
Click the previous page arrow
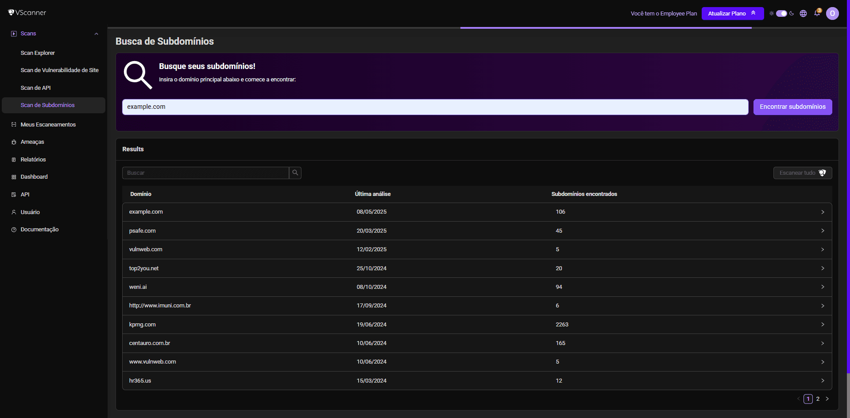click(799, 399)
